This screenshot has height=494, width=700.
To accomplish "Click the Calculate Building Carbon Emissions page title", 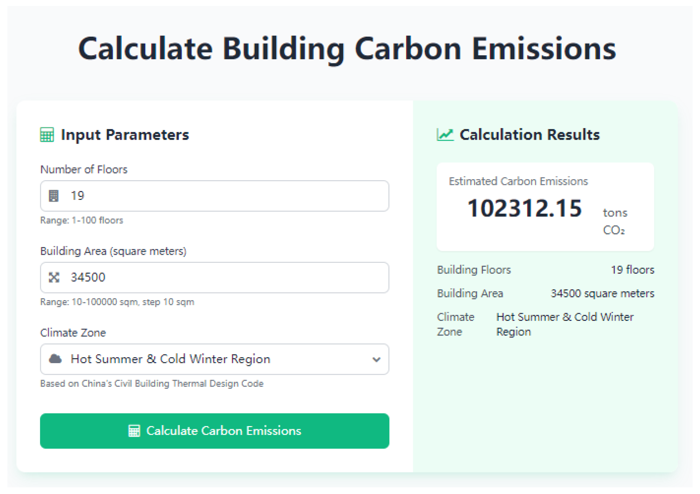I will (x=347, y=49).
